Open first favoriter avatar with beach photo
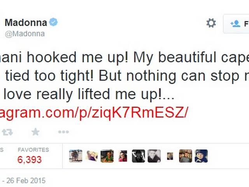 pyautogui.click(x=76, y=156)
